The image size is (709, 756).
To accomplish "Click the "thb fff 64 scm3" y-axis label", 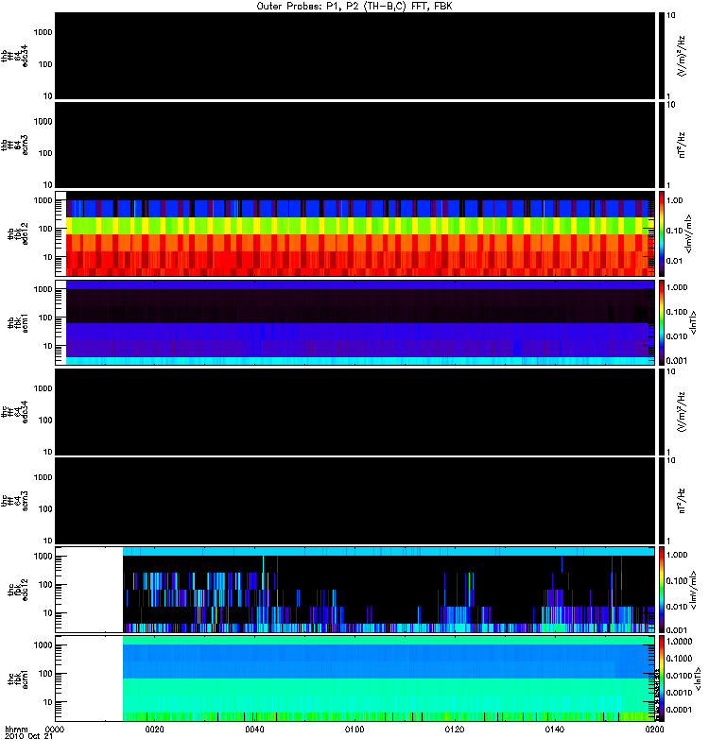I will [14, 146].
